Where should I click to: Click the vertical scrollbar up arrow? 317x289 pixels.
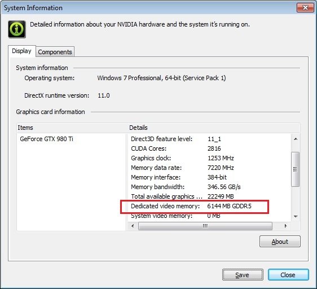(x=296, y=139)
